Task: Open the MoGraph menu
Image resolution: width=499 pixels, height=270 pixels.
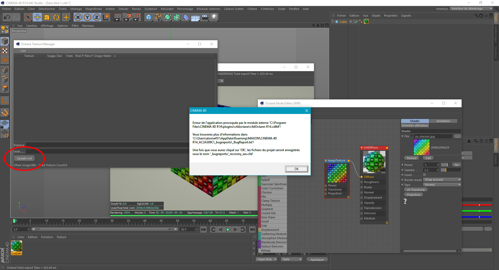Action: click(x=167, y=9)
